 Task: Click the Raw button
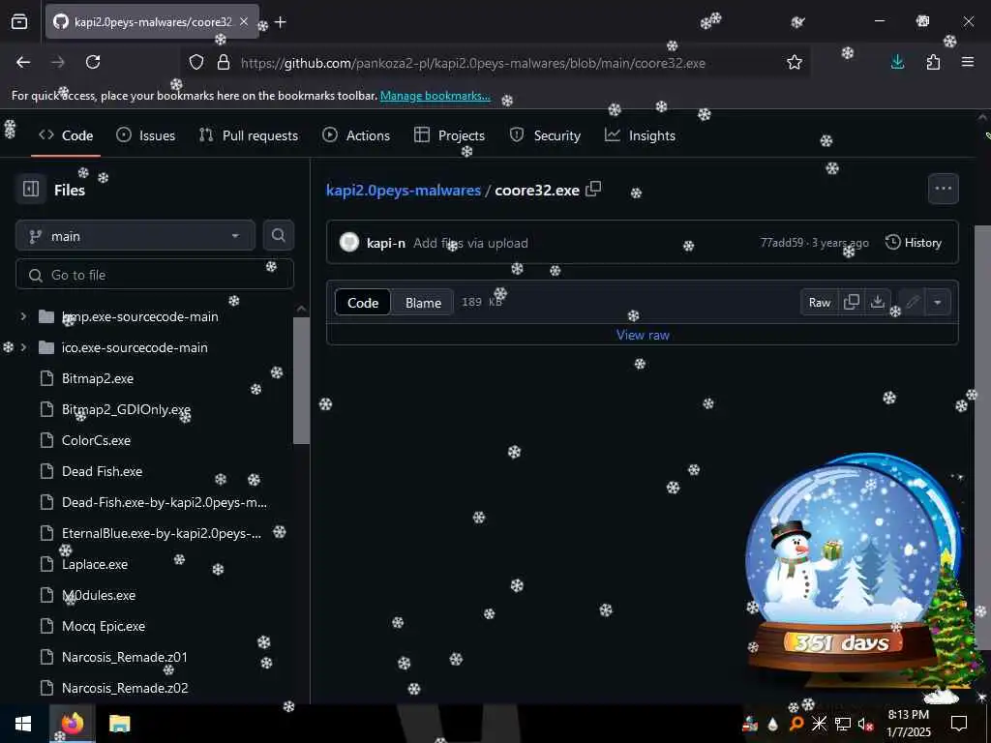(x=819, y=302)
